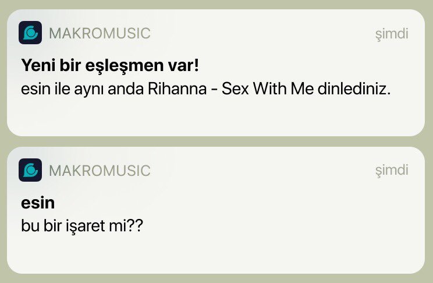This screenshot has height=283, width=433.
Task: Tap the Makromusic icon beside esin's message notification
Action: [x=30, y=170]
